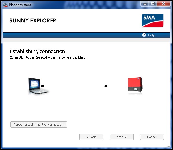
Task: Click the laptop computer image
Action: click(38, 86)
